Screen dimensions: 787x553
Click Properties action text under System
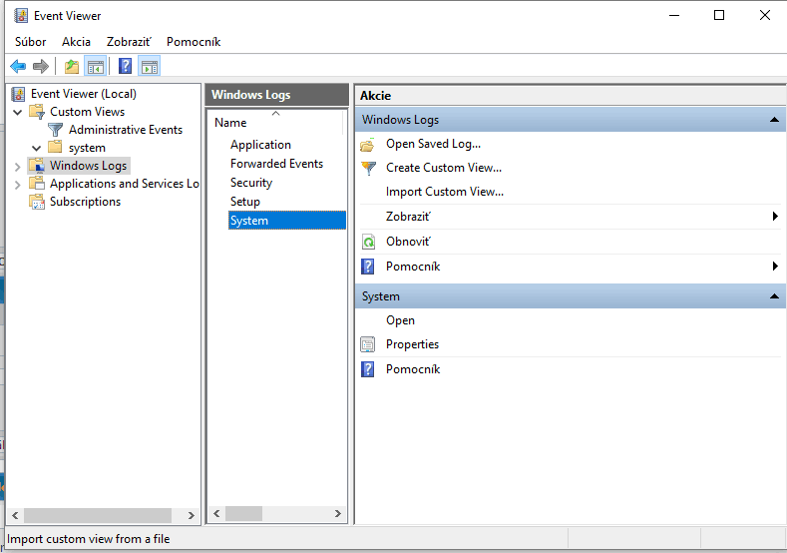coord(412,344)
